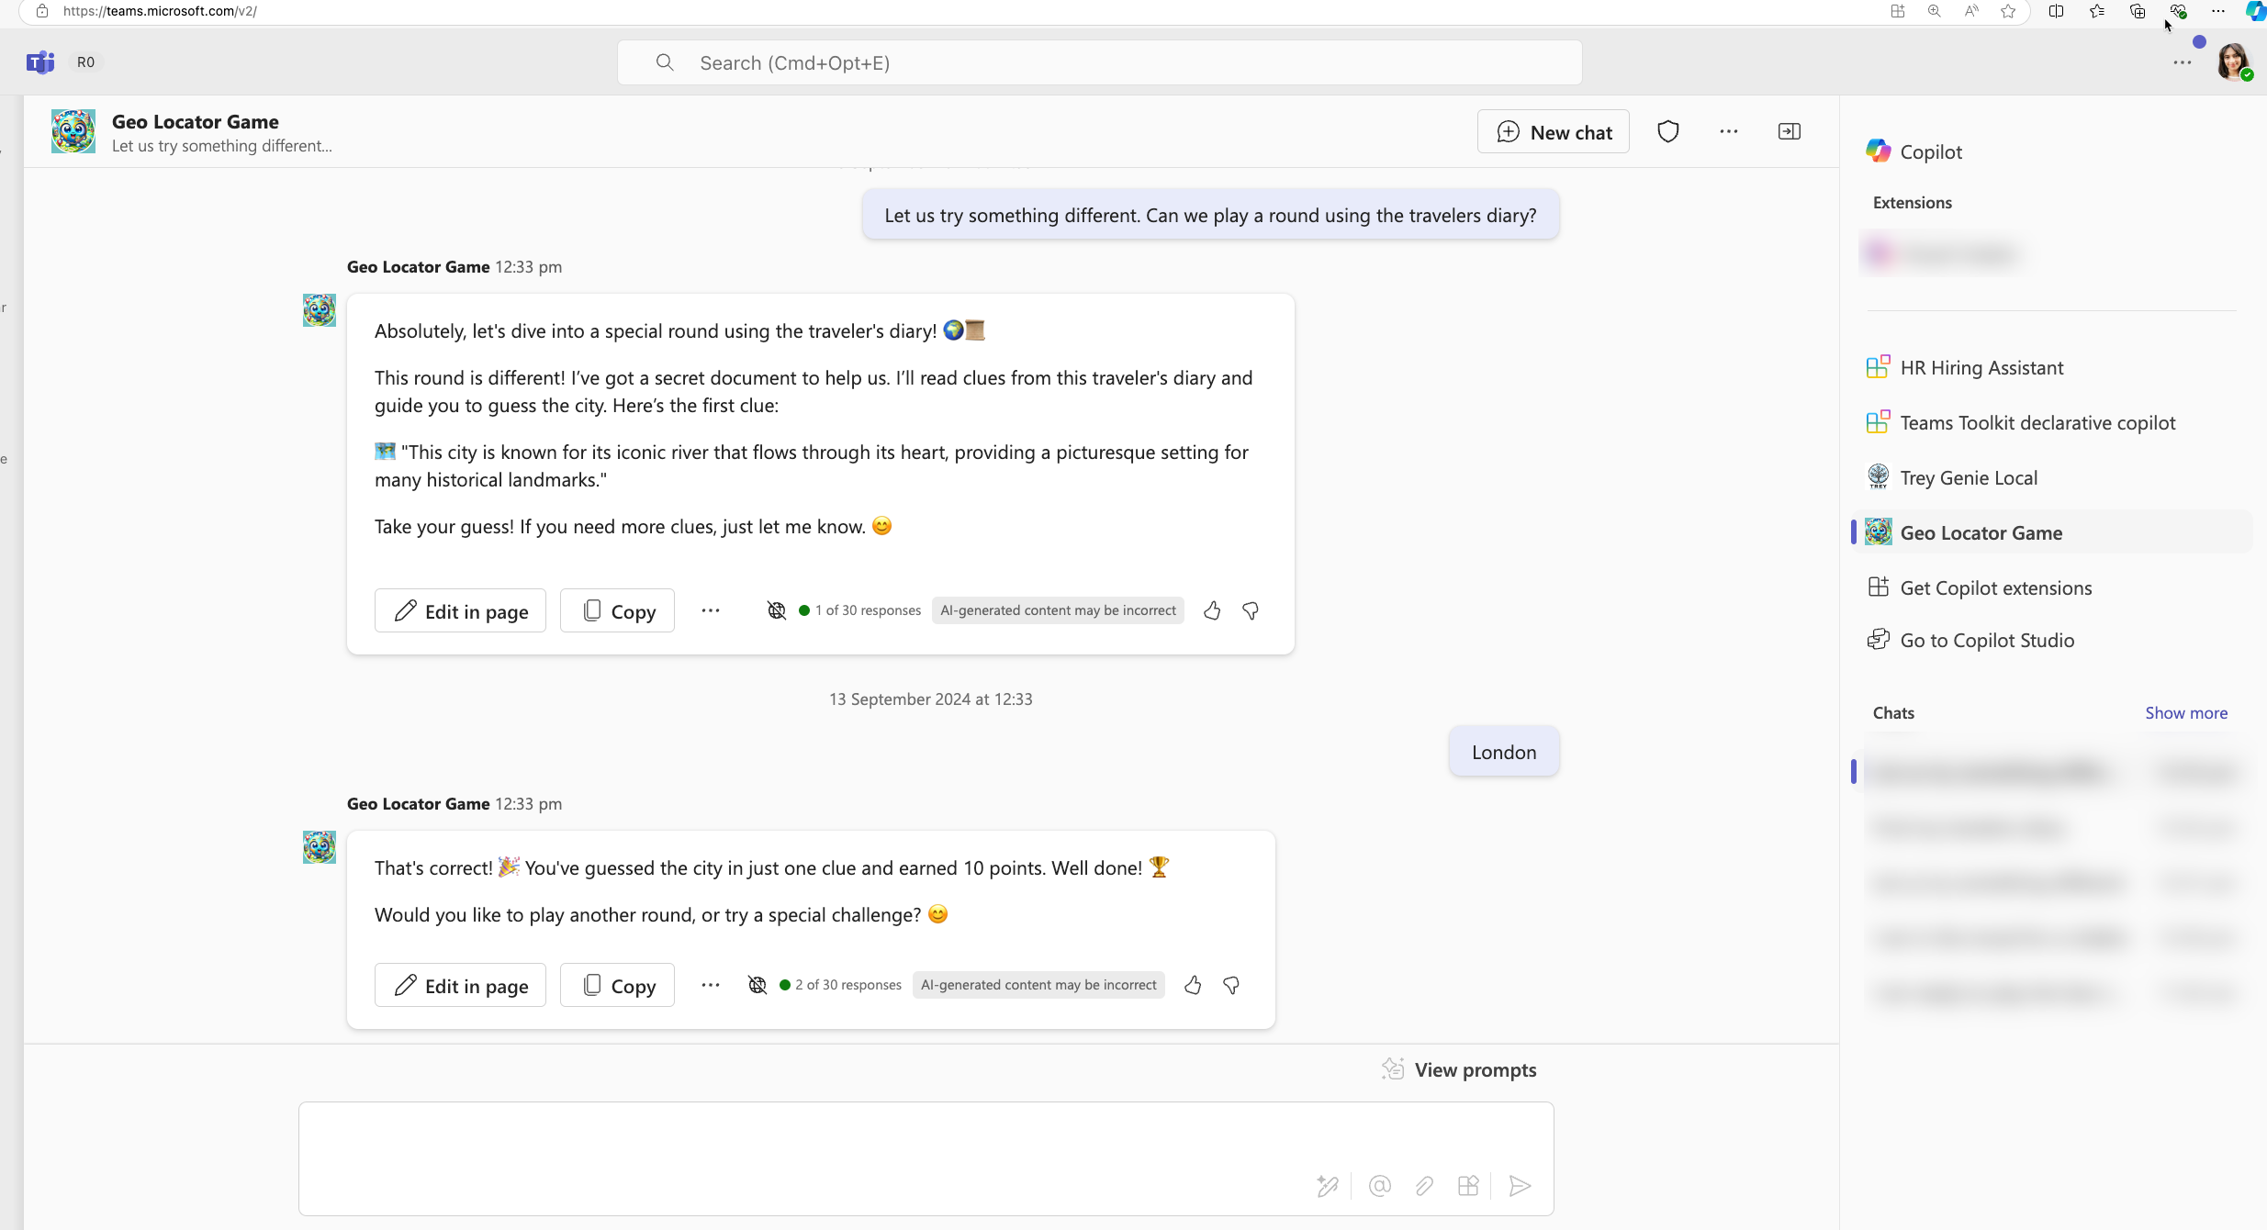Thumbs down the 'That's correct' response
This screenshot has height=1230, width=2267.
click(1231, 985)
